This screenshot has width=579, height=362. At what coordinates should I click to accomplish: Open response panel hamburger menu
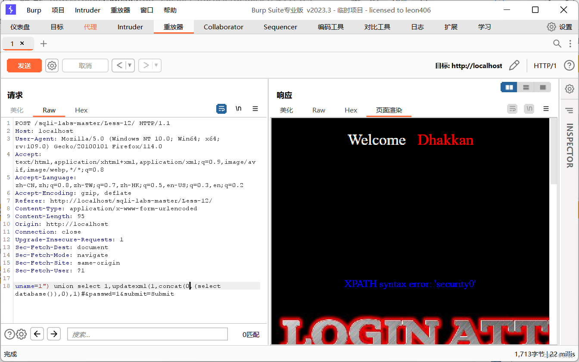tap(546, 109)
